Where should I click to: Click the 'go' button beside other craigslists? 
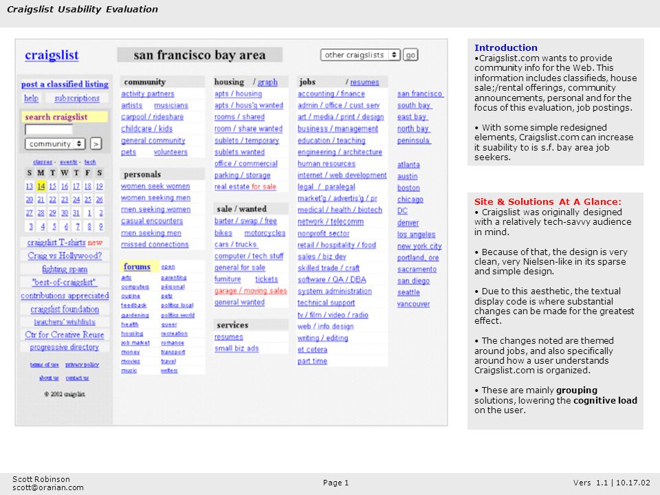pyautogui.click(x=410, y=55)
